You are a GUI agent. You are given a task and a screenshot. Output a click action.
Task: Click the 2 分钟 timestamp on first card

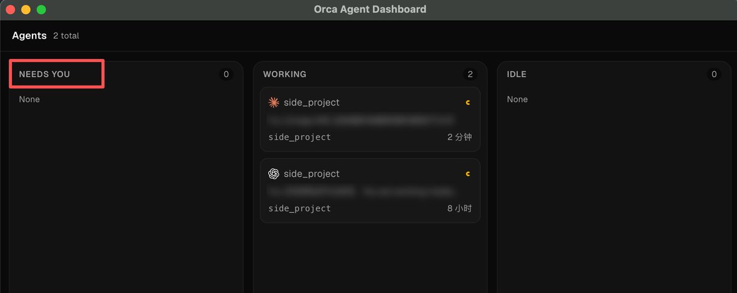(x=459, y=137)
